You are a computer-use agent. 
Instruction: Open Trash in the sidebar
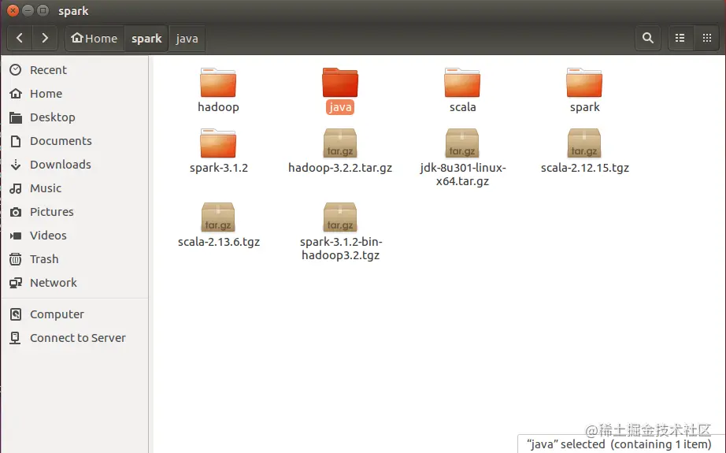(x=74, y=259)
